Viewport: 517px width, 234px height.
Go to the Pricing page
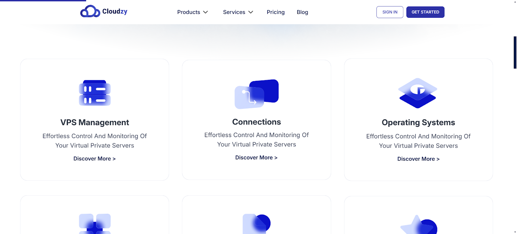pyautogui.click(x=276, y=12)
